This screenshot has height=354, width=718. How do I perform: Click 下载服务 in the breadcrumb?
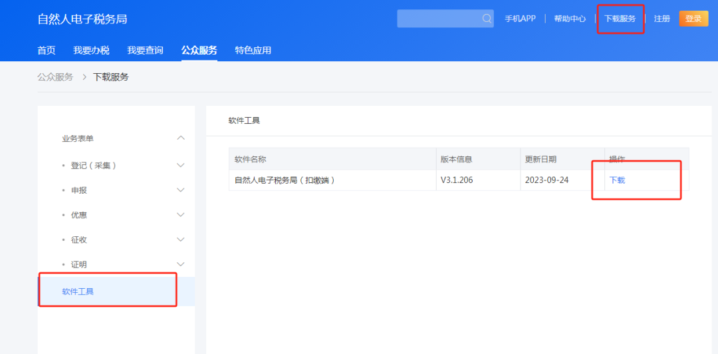tap(111, 77)
